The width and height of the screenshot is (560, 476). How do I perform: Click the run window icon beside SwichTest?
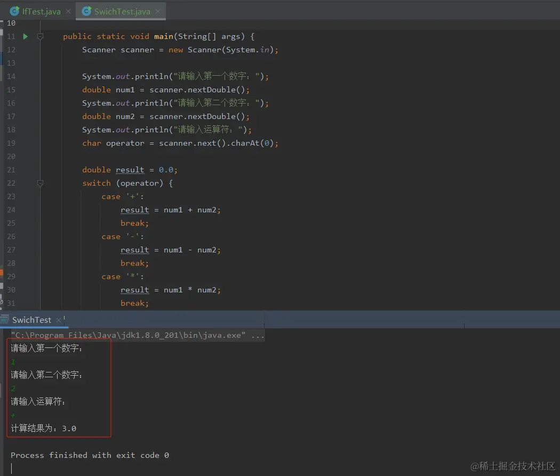pyautogui.click(x=4, y=320)
